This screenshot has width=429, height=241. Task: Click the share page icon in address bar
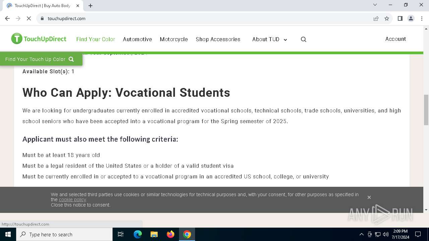pyautogui.click(x=376, y=18)
